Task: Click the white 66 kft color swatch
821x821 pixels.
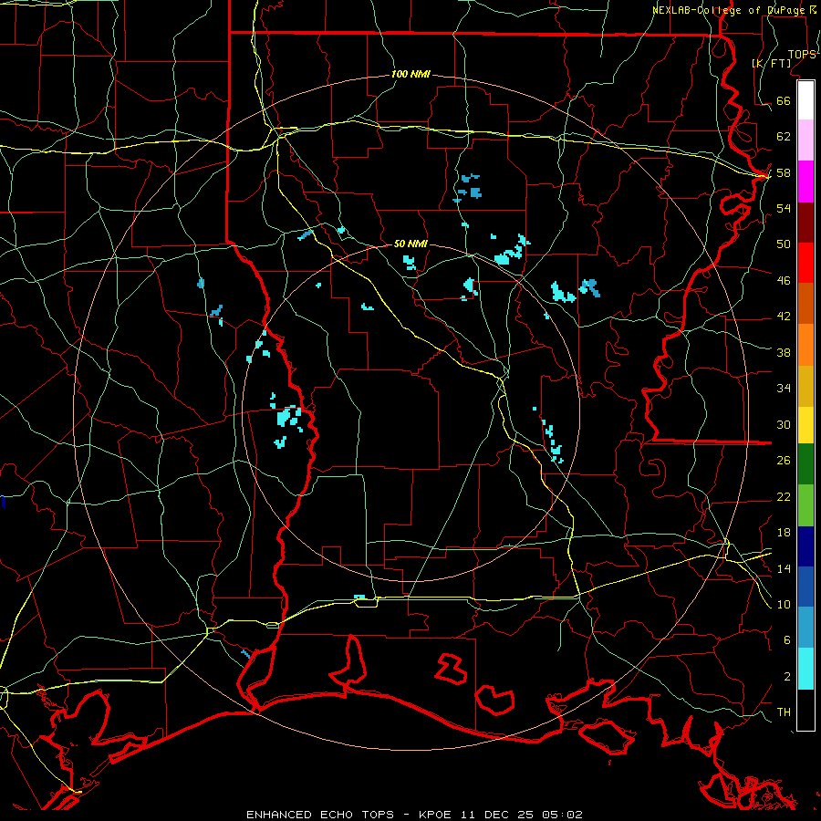Action: [805, 100]
